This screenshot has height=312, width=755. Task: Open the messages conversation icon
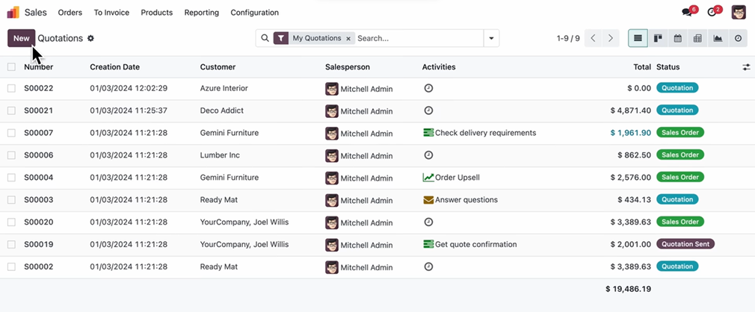click(687, 13)
